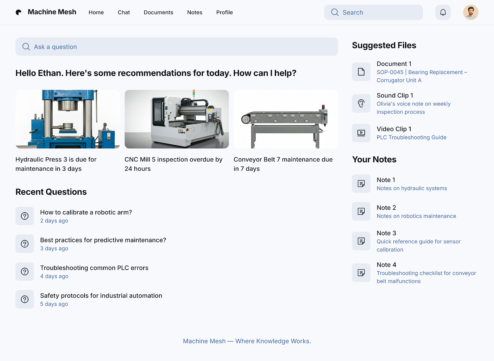
Task: Go to the Home nav item
Action: click(96, 12)
